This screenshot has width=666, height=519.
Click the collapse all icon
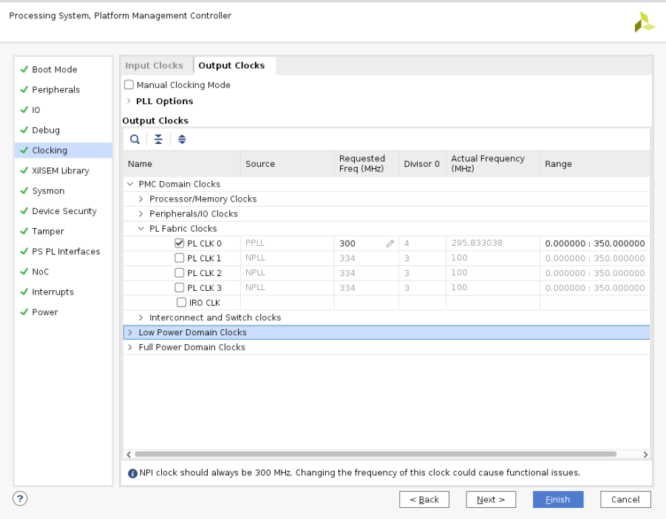coord(158,139)
